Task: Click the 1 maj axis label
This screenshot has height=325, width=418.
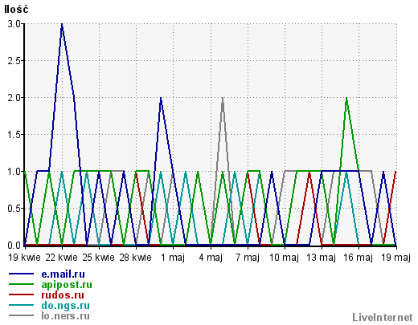Action: [x=173, y=258]
